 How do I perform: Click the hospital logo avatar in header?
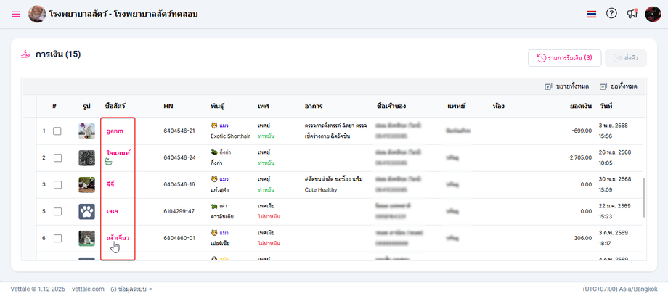[x=37, y=14]
